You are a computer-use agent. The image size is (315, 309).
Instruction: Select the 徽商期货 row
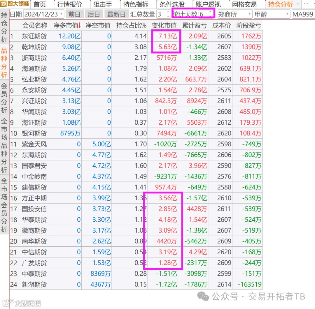pos(136,231)
